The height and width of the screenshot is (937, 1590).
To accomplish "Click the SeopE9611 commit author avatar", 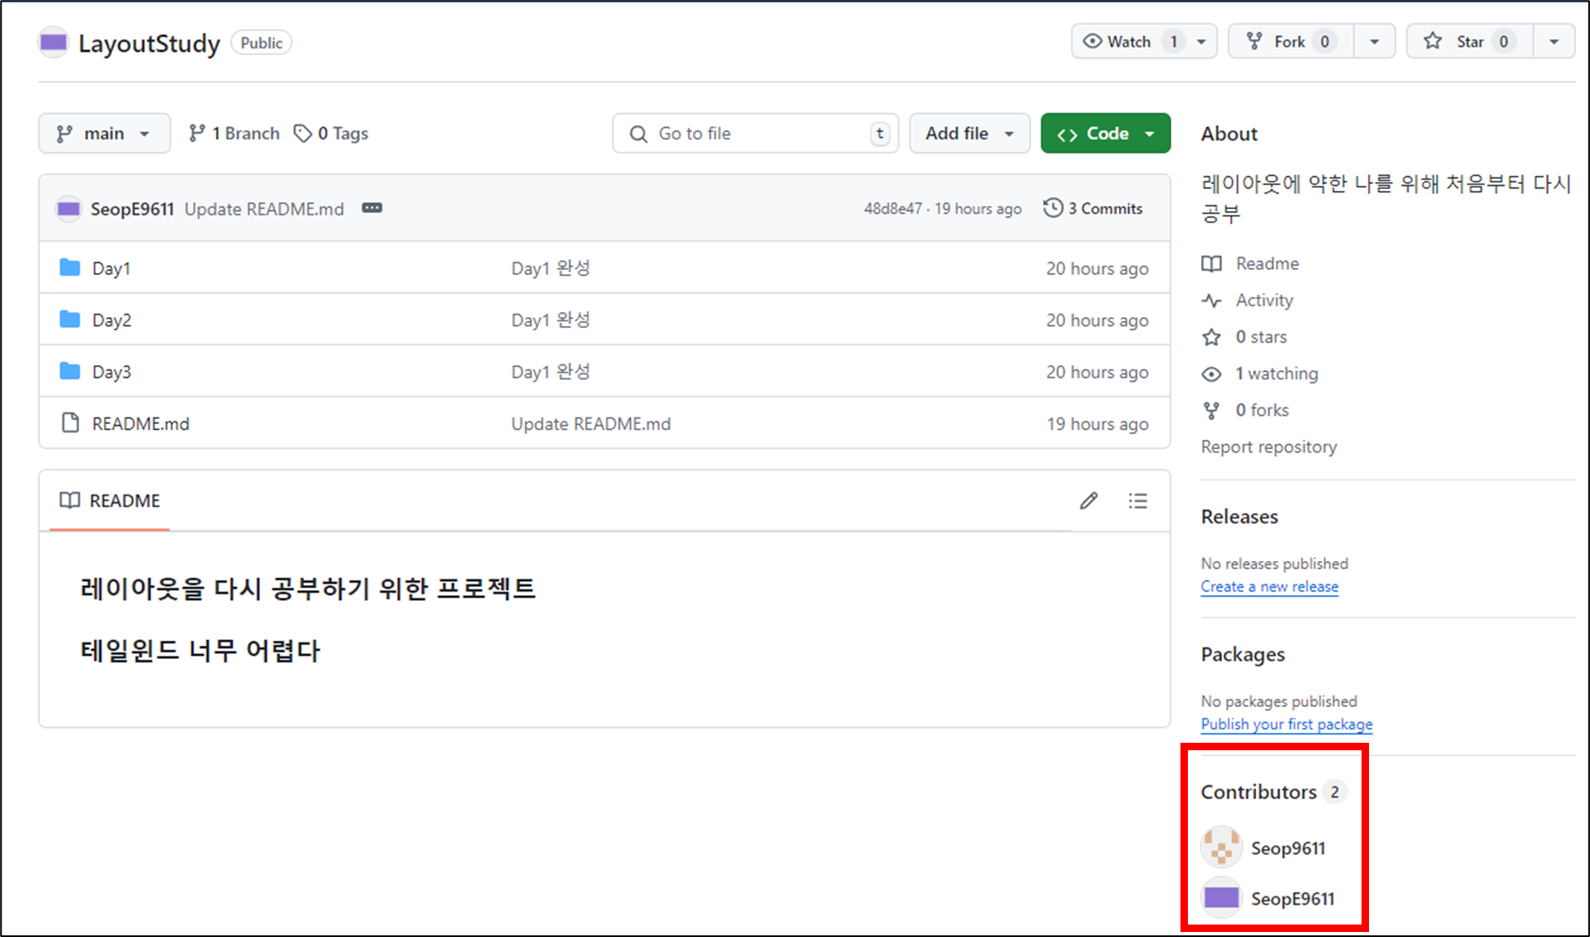I will (x=68, y=208).
